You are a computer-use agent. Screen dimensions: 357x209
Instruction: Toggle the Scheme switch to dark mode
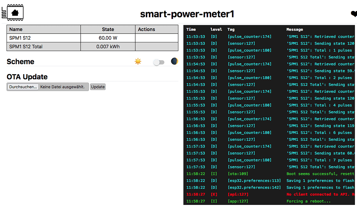[x=159, y=61]
